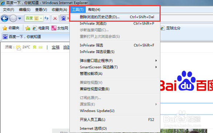Open the 足球比分 favorites link
Viewport: 213px width, 133px height.
pyautogui.click(x=170, y=28)
